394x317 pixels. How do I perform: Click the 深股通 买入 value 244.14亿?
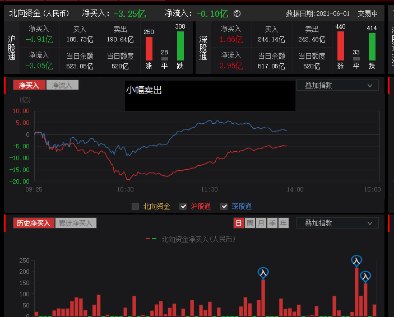tap(271, 39)
